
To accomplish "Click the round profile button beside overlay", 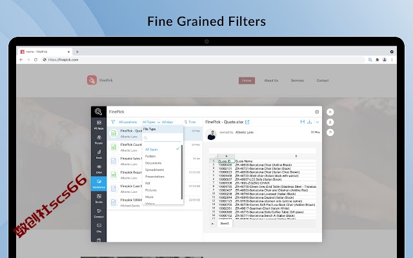I will (330, 122).
